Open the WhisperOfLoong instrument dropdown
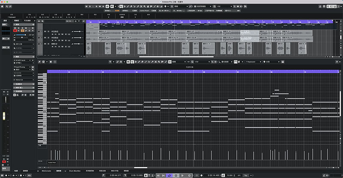343x178 pixels. (x=22, y=67)
